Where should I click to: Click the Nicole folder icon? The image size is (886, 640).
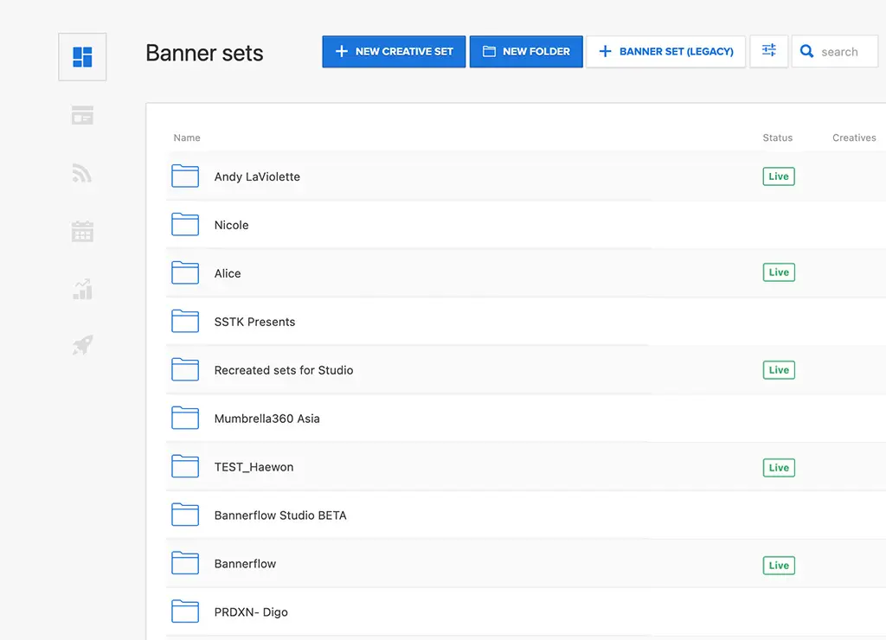coord(185,225)
